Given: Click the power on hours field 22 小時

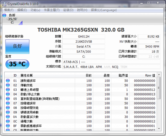Looking at the screenshot, I should [149, 57].
